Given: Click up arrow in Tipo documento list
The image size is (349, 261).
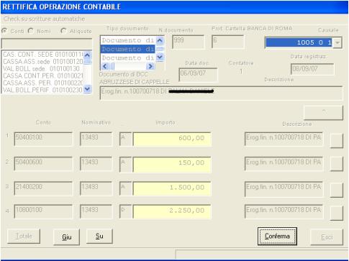Looking at the screenshot, I should pos(160,40).
